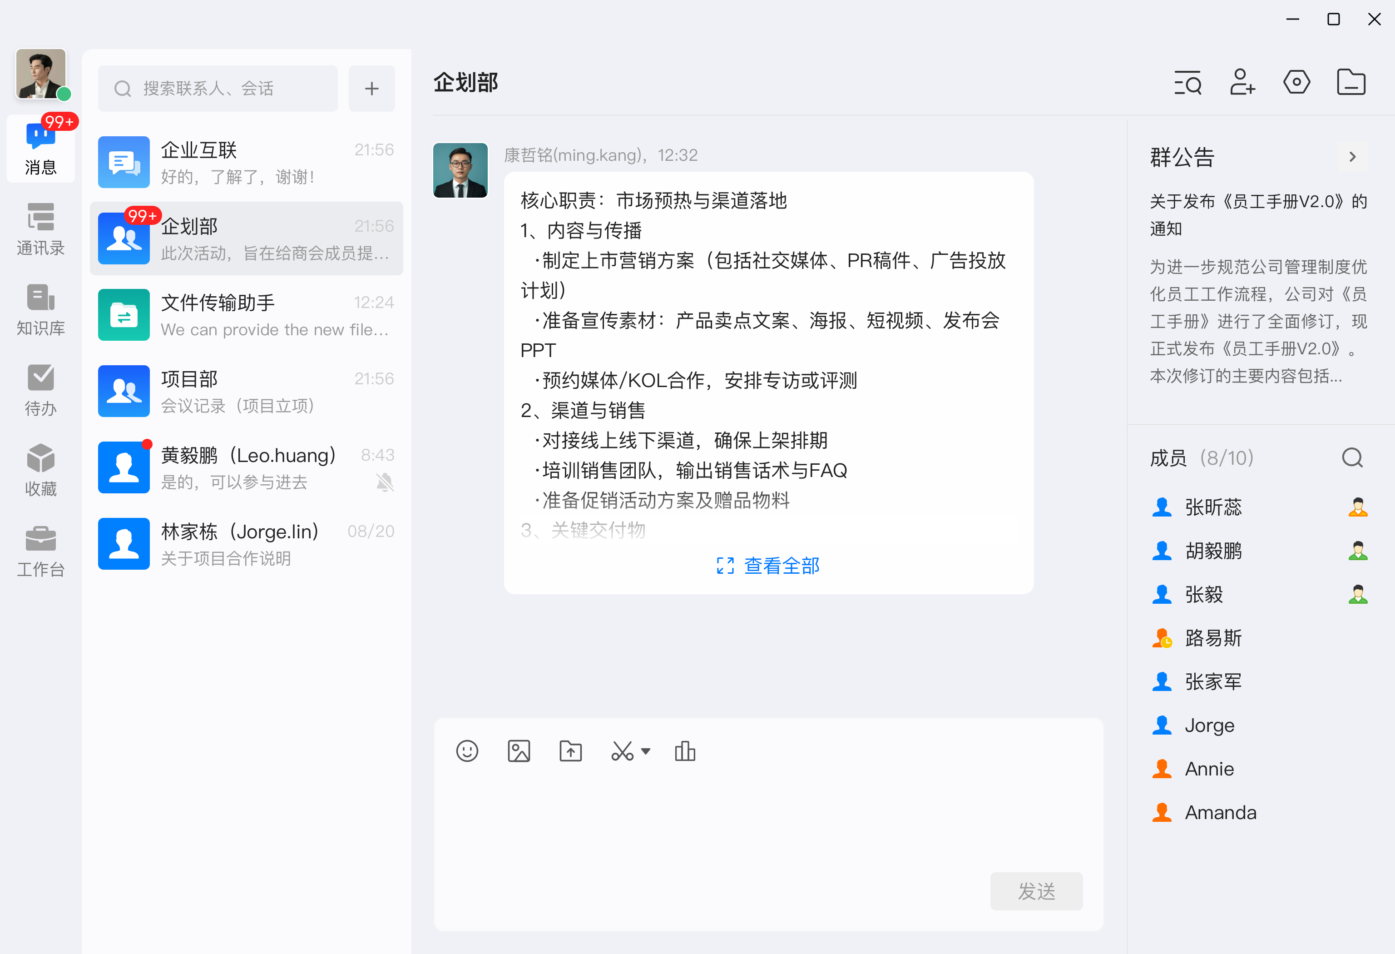The width and height of the screenshot is (1395, 954).
Task: Click role badge icon beside 胡毅鹏
Action: [1358, 551]
